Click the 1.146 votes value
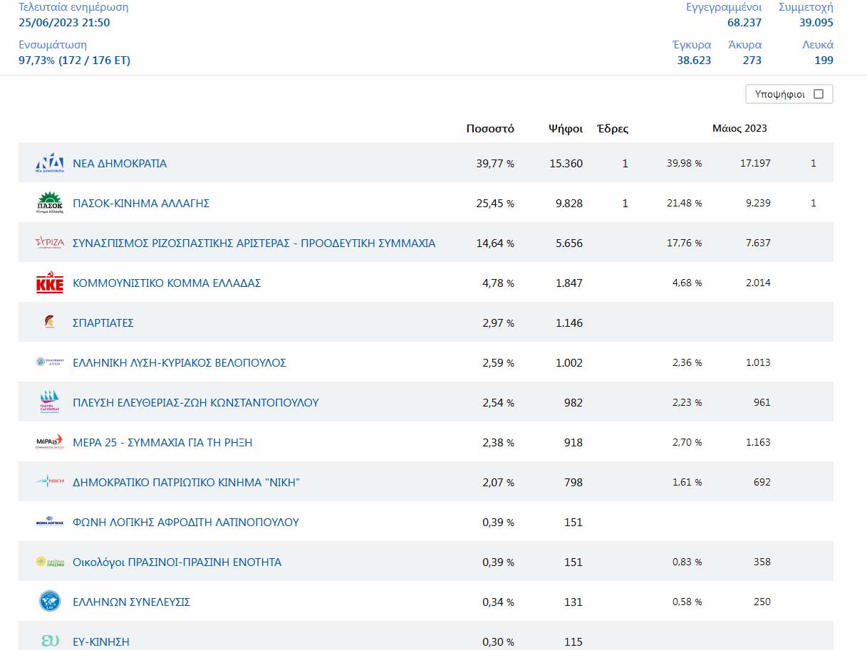 point(569,323)
